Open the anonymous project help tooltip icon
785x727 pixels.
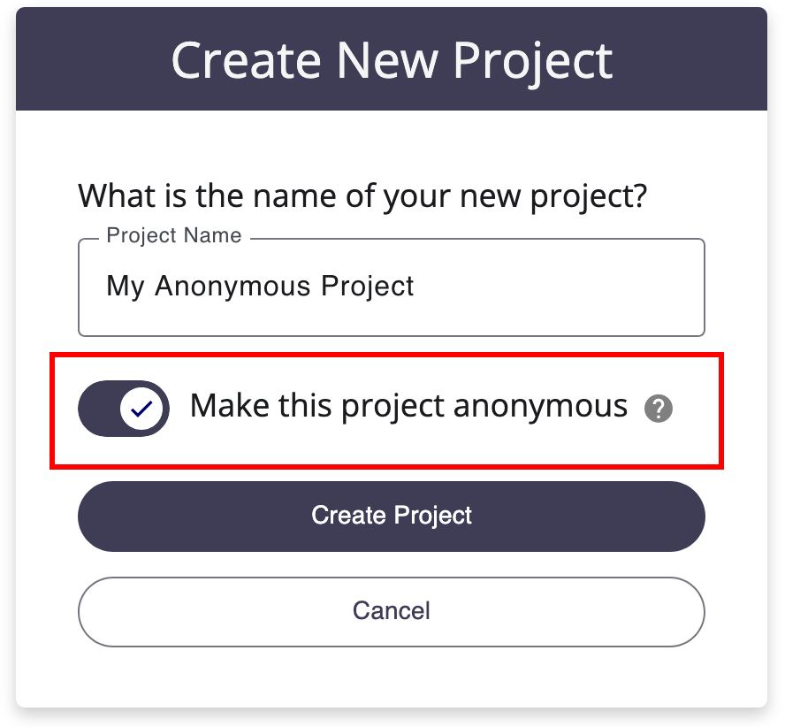pyautogui.click(x=658, y=409)
